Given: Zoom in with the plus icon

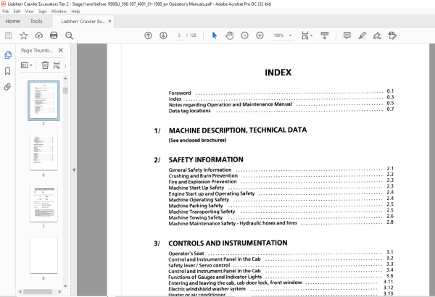Looking at the screenshot, I should click(x=260, y=35).
